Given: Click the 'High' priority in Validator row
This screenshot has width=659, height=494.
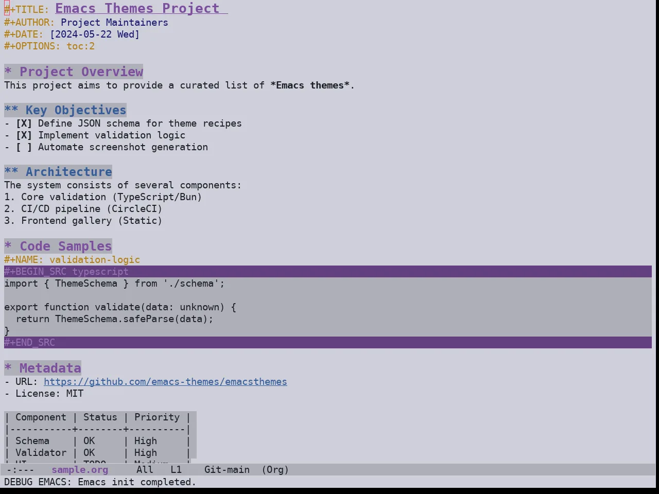Looking at the screenshot, I should coord(146,453).
